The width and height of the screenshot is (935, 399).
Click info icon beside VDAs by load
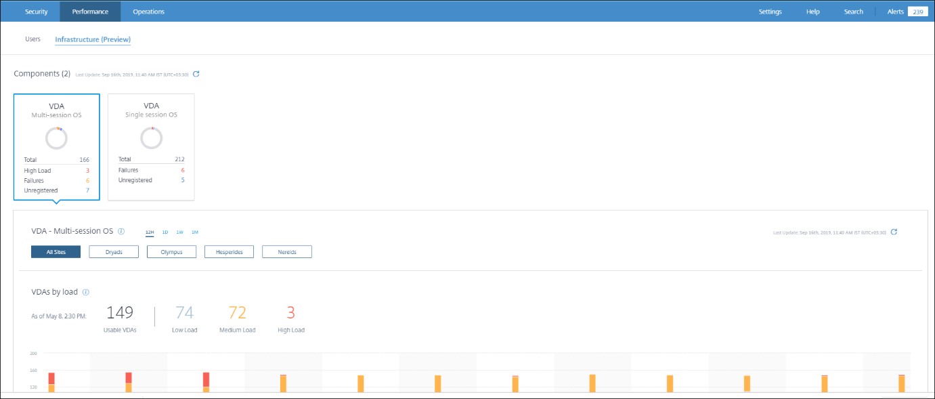[x=86, y=293]
